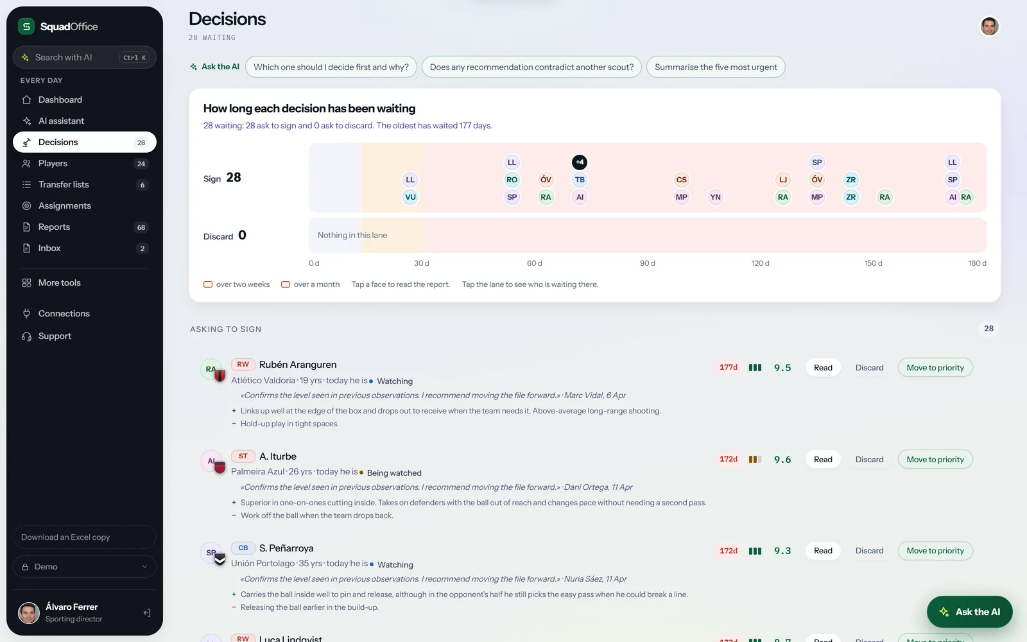The image size is (1027, 642).
Task: Open the Dashboard home icon
Action: tap(26, 100)
